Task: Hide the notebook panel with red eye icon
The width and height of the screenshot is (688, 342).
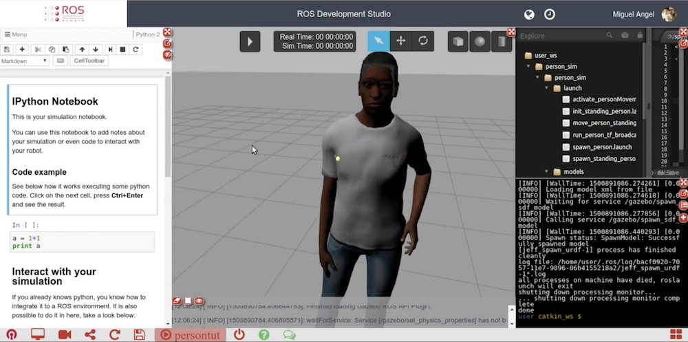Action: [167, 55]
